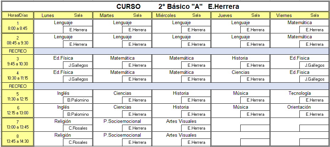Image resolution: width=330 pixels, height=147 pixels.
Task: Select the C.Rosales cell in hour 7
Action: click(x=78, y=128)
